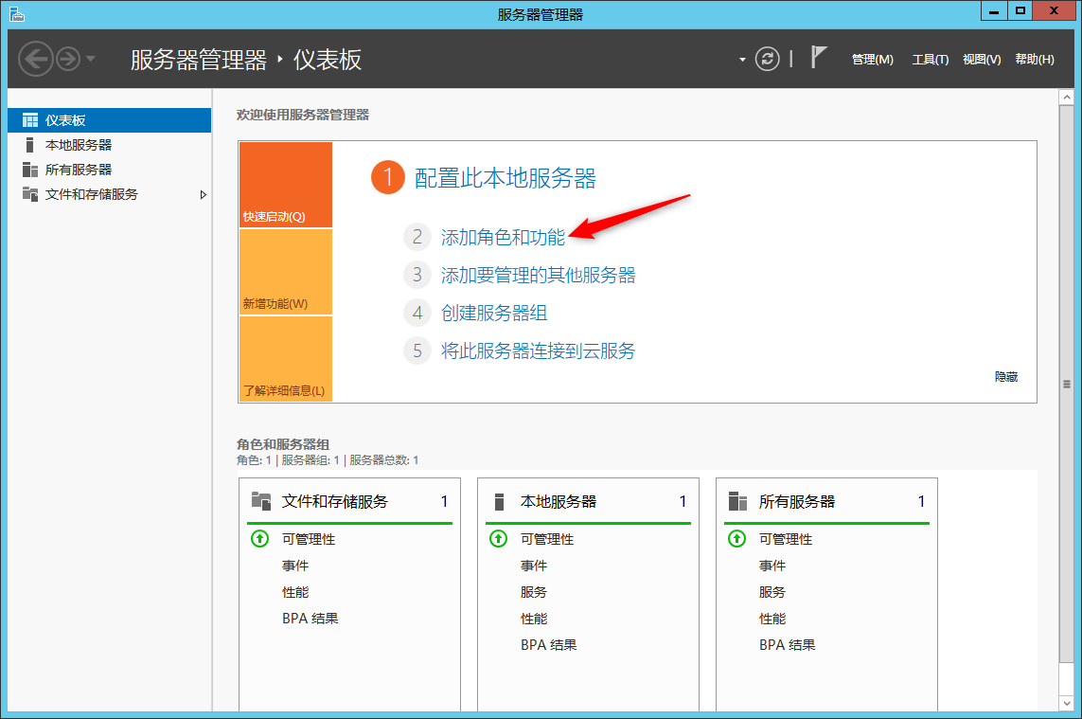Click the forward navigation arrow
1082x719 pixels.
click(67, 59)
